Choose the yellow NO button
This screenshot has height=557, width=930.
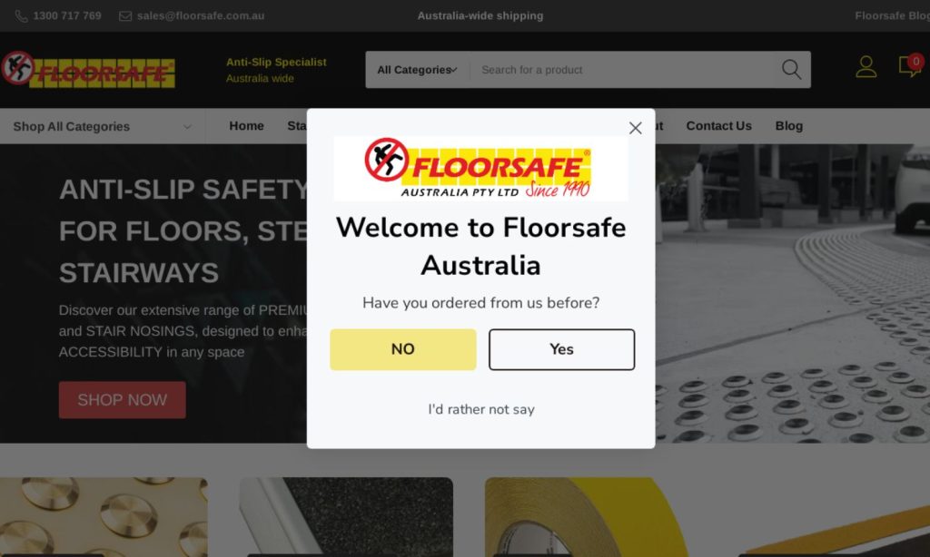(402, 349)
